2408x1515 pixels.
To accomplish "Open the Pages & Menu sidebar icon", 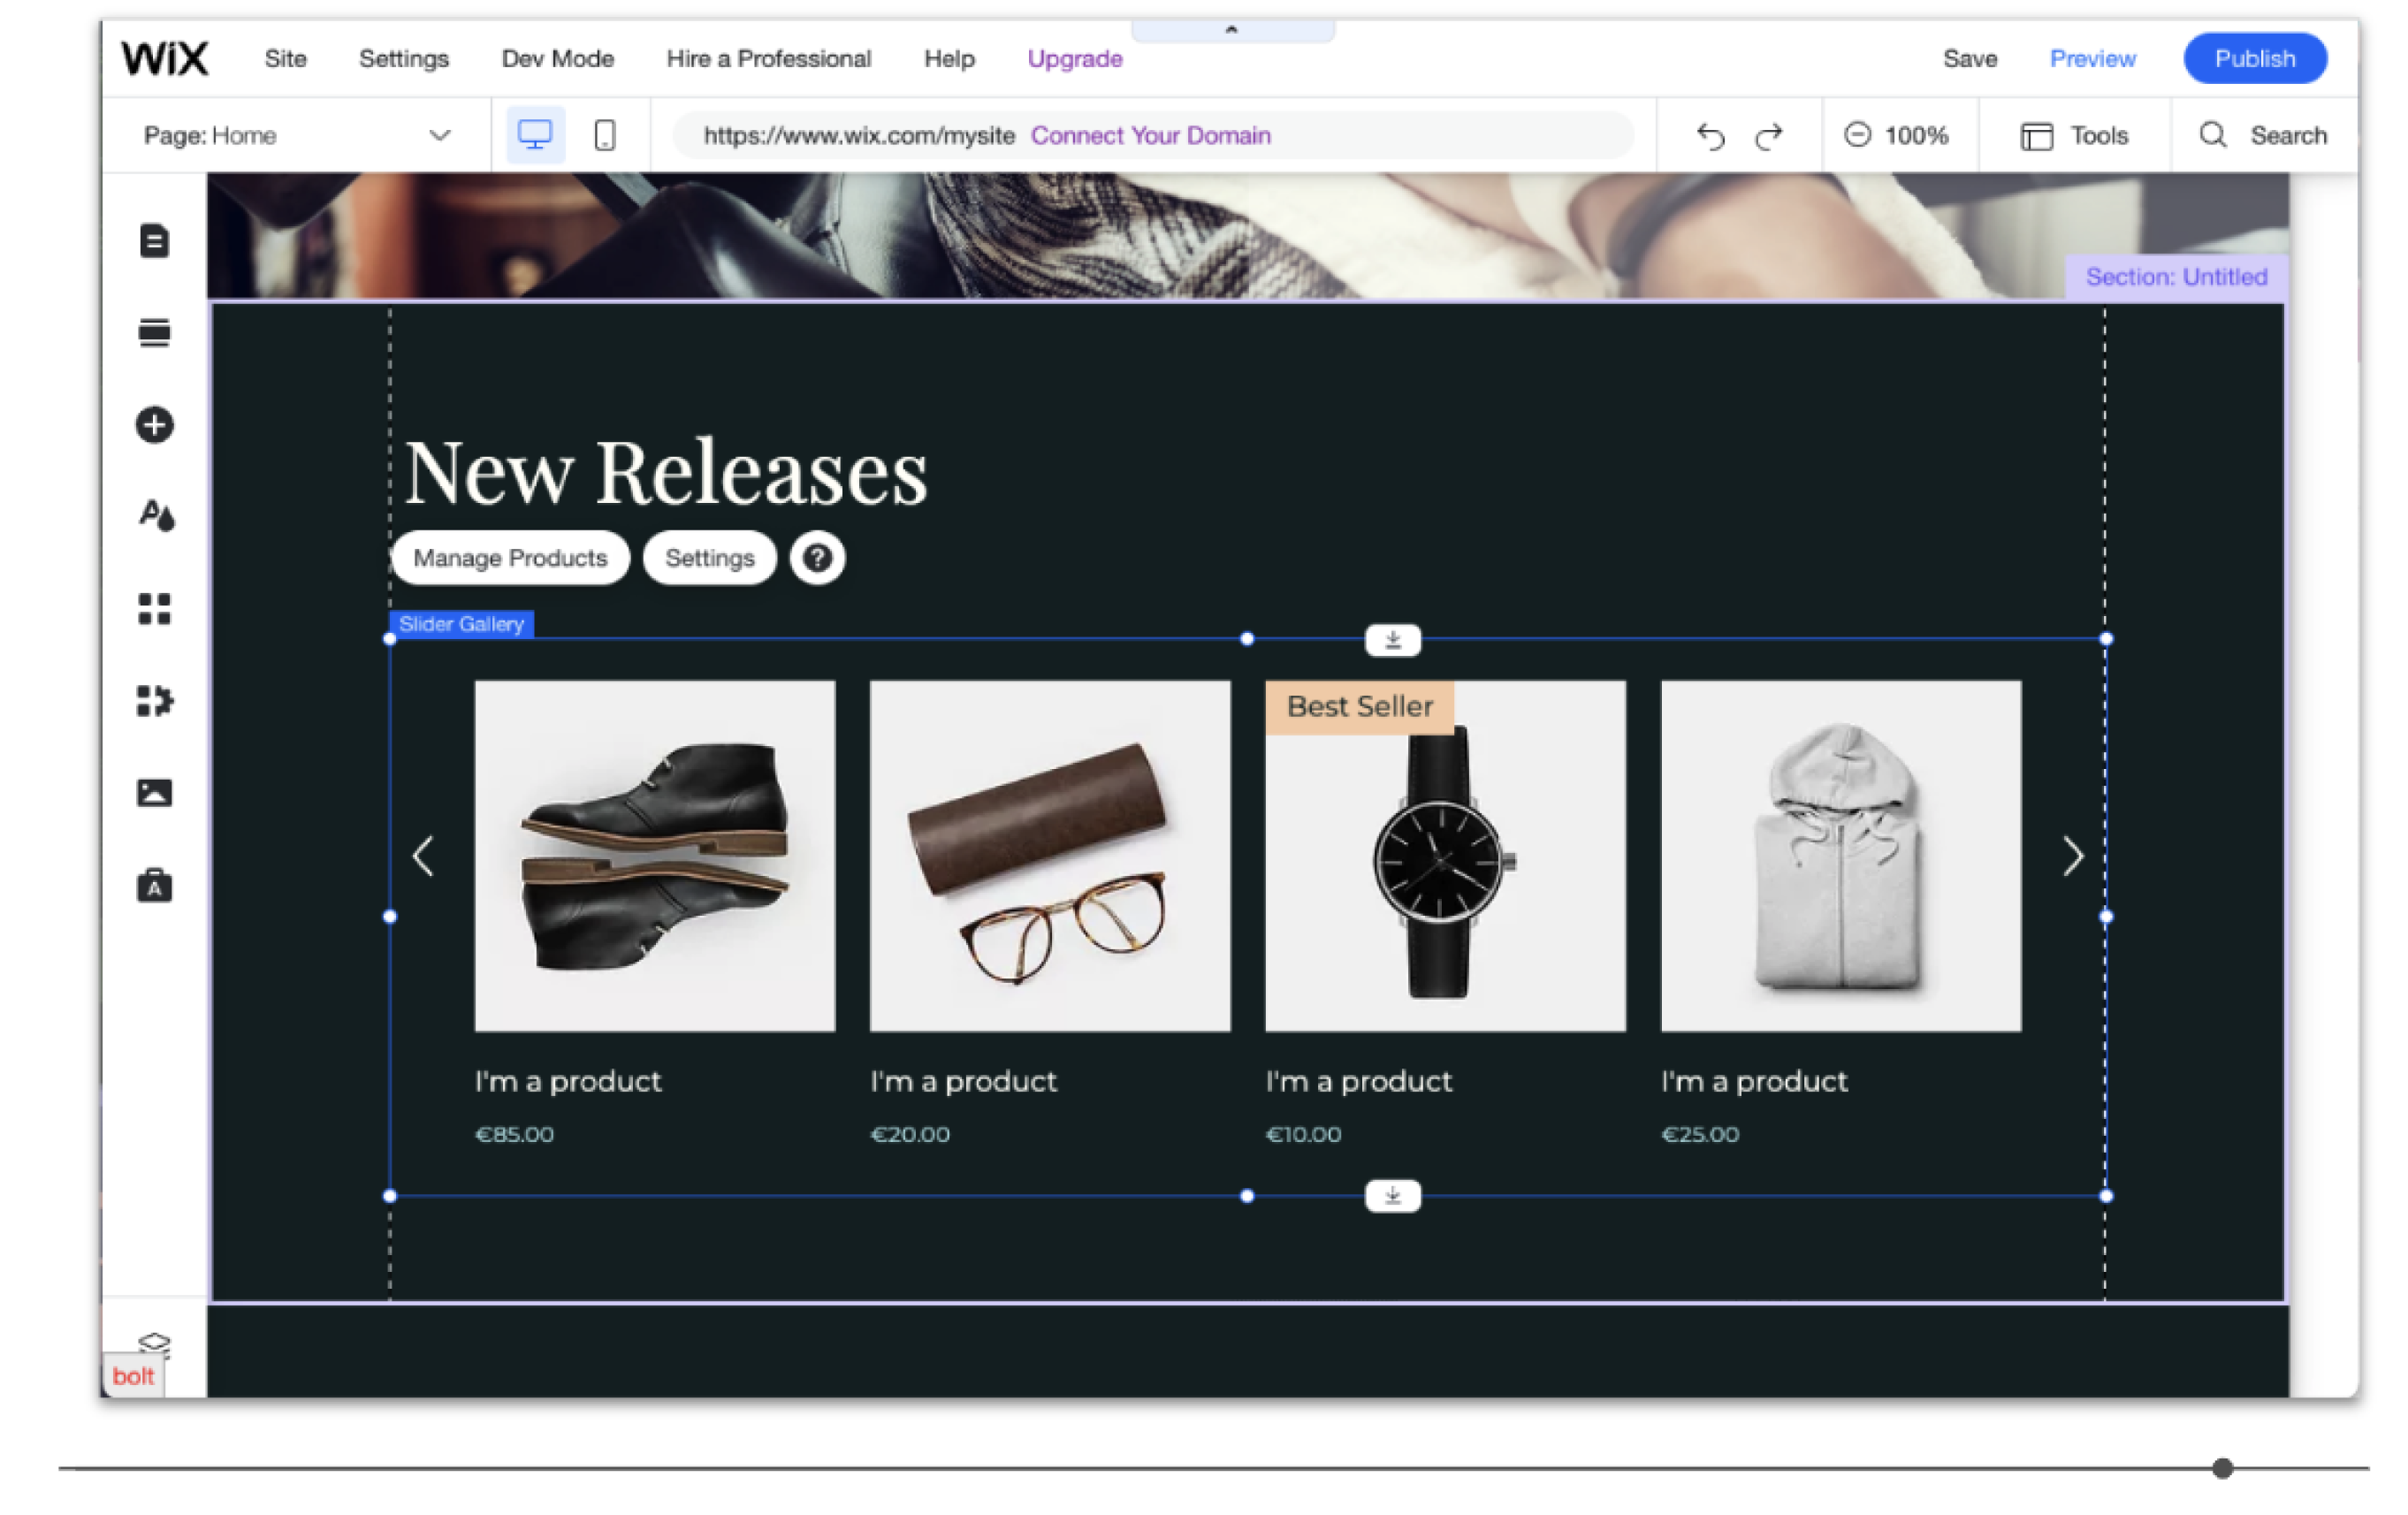I will coord(154,241).
